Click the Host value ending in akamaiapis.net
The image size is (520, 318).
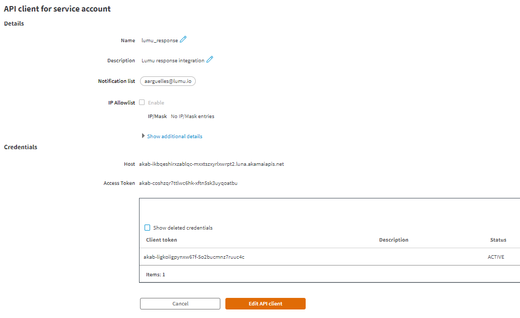pyautogui.click(x=211, y=164)
